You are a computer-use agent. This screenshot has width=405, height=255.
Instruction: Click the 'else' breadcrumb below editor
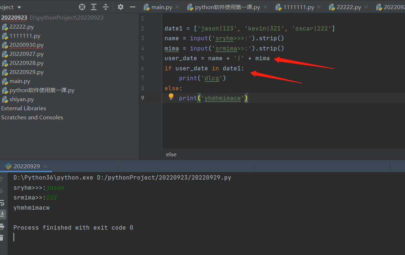point(171,154)
